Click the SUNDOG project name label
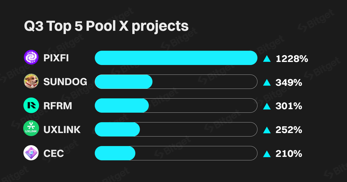 (65, 82)
